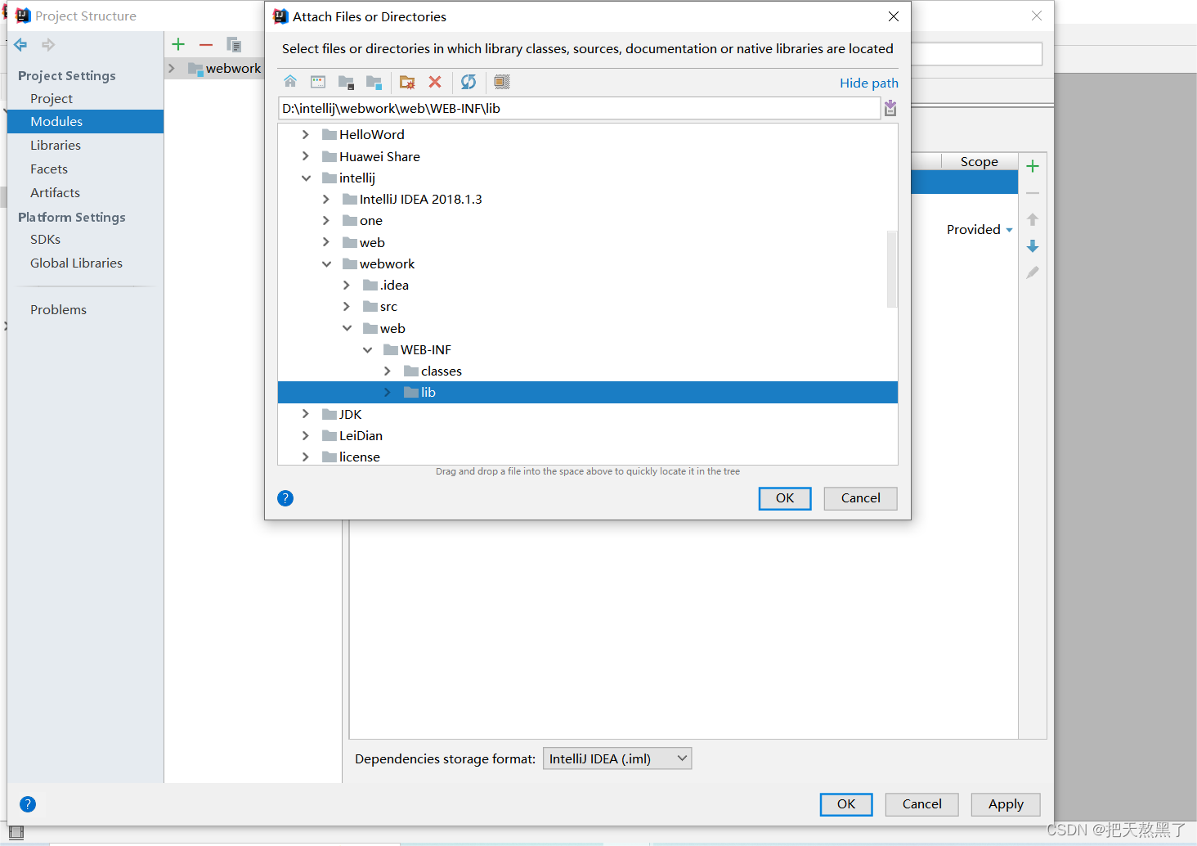
Task: Collapse the WEB-INF folder
Action: pos(367,349)
